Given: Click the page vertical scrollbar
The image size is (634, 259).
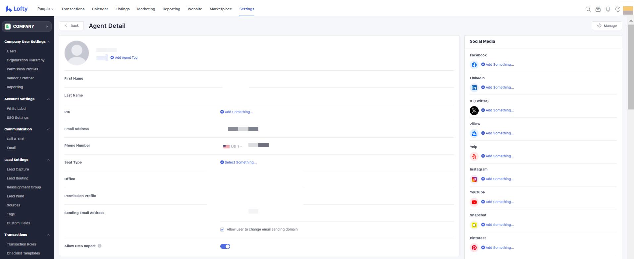Looking at the screenshot, I should coord(631,66).
